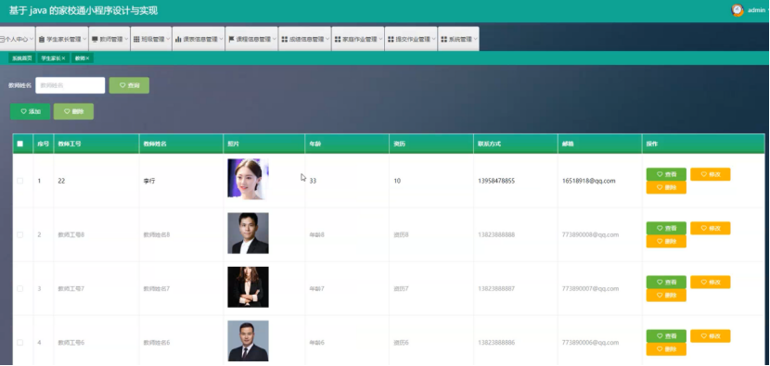Image resolution: width=770 pixels, height=366 pixels.
Task: Click the name cell 李行
Action: [x=149, y=181]
